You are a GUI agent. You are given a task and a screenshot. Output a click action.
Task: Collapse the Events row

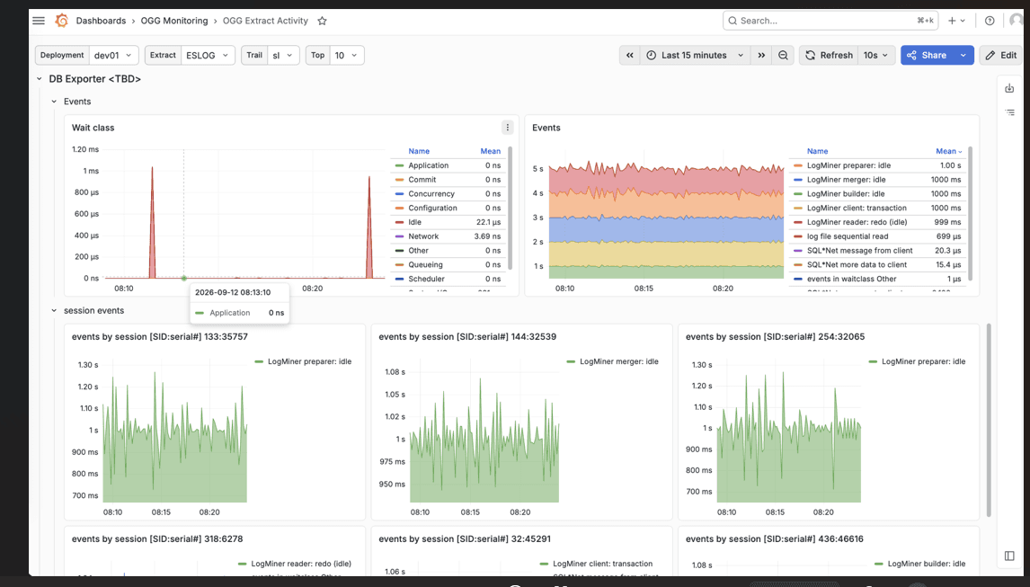(x=54, y=102)
